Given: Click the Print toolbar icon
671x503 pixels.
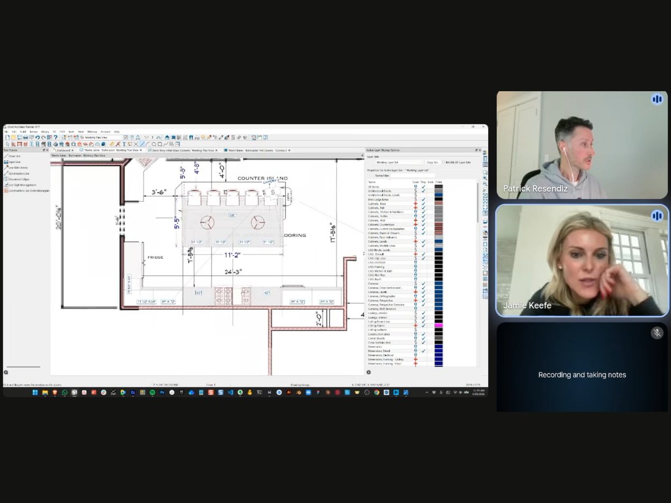Looking at the screenshot, I should pyautogui.click(x=25, y=137).
